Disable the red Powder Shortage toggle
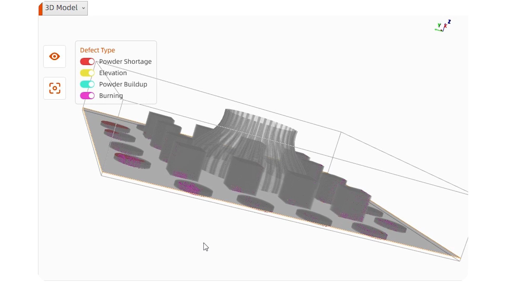This screenshot has height=284, width=505. point(87,62)
